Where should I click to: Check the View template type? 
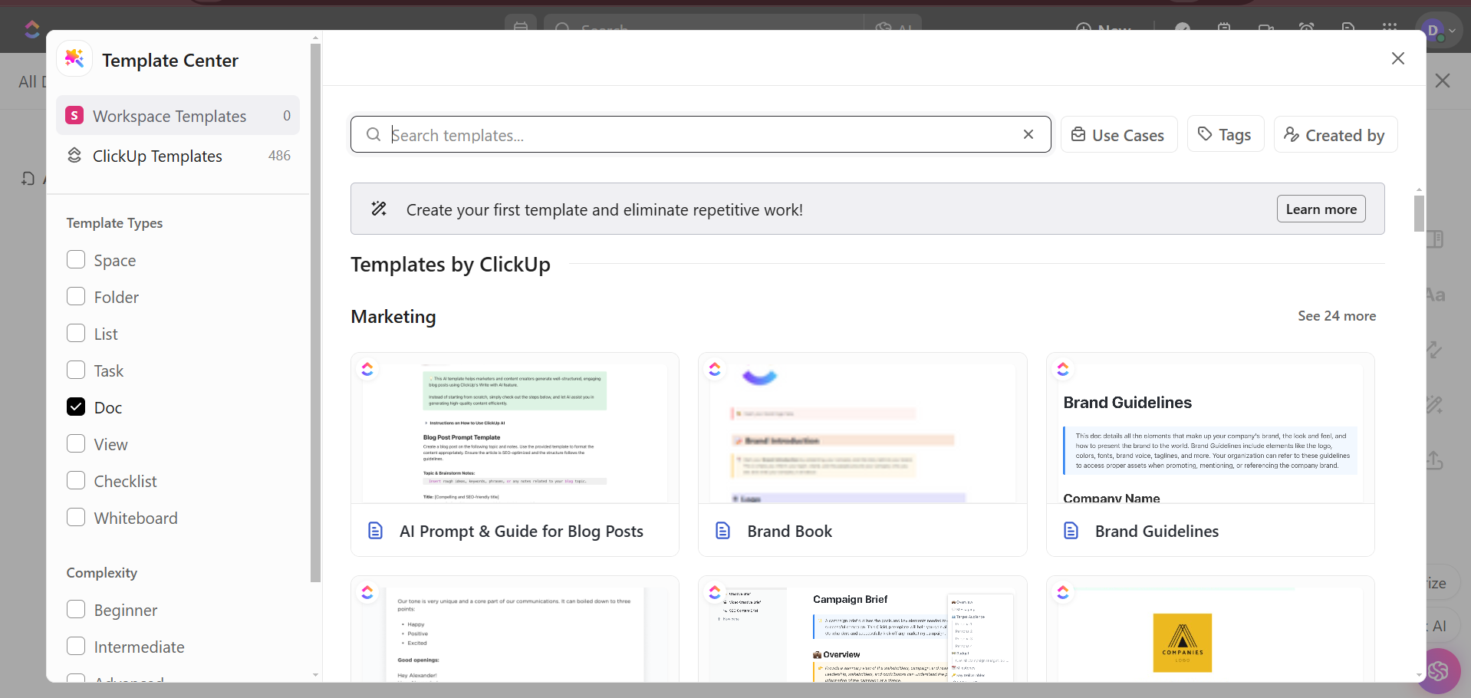(76, 444)
